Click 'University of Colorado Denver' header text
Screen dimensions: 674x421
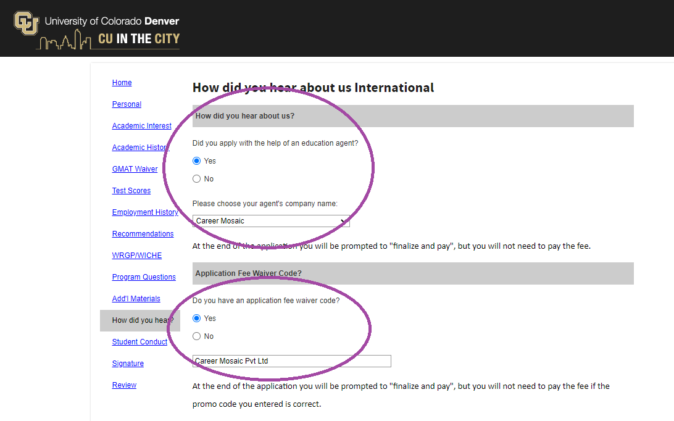click(112, 21)
